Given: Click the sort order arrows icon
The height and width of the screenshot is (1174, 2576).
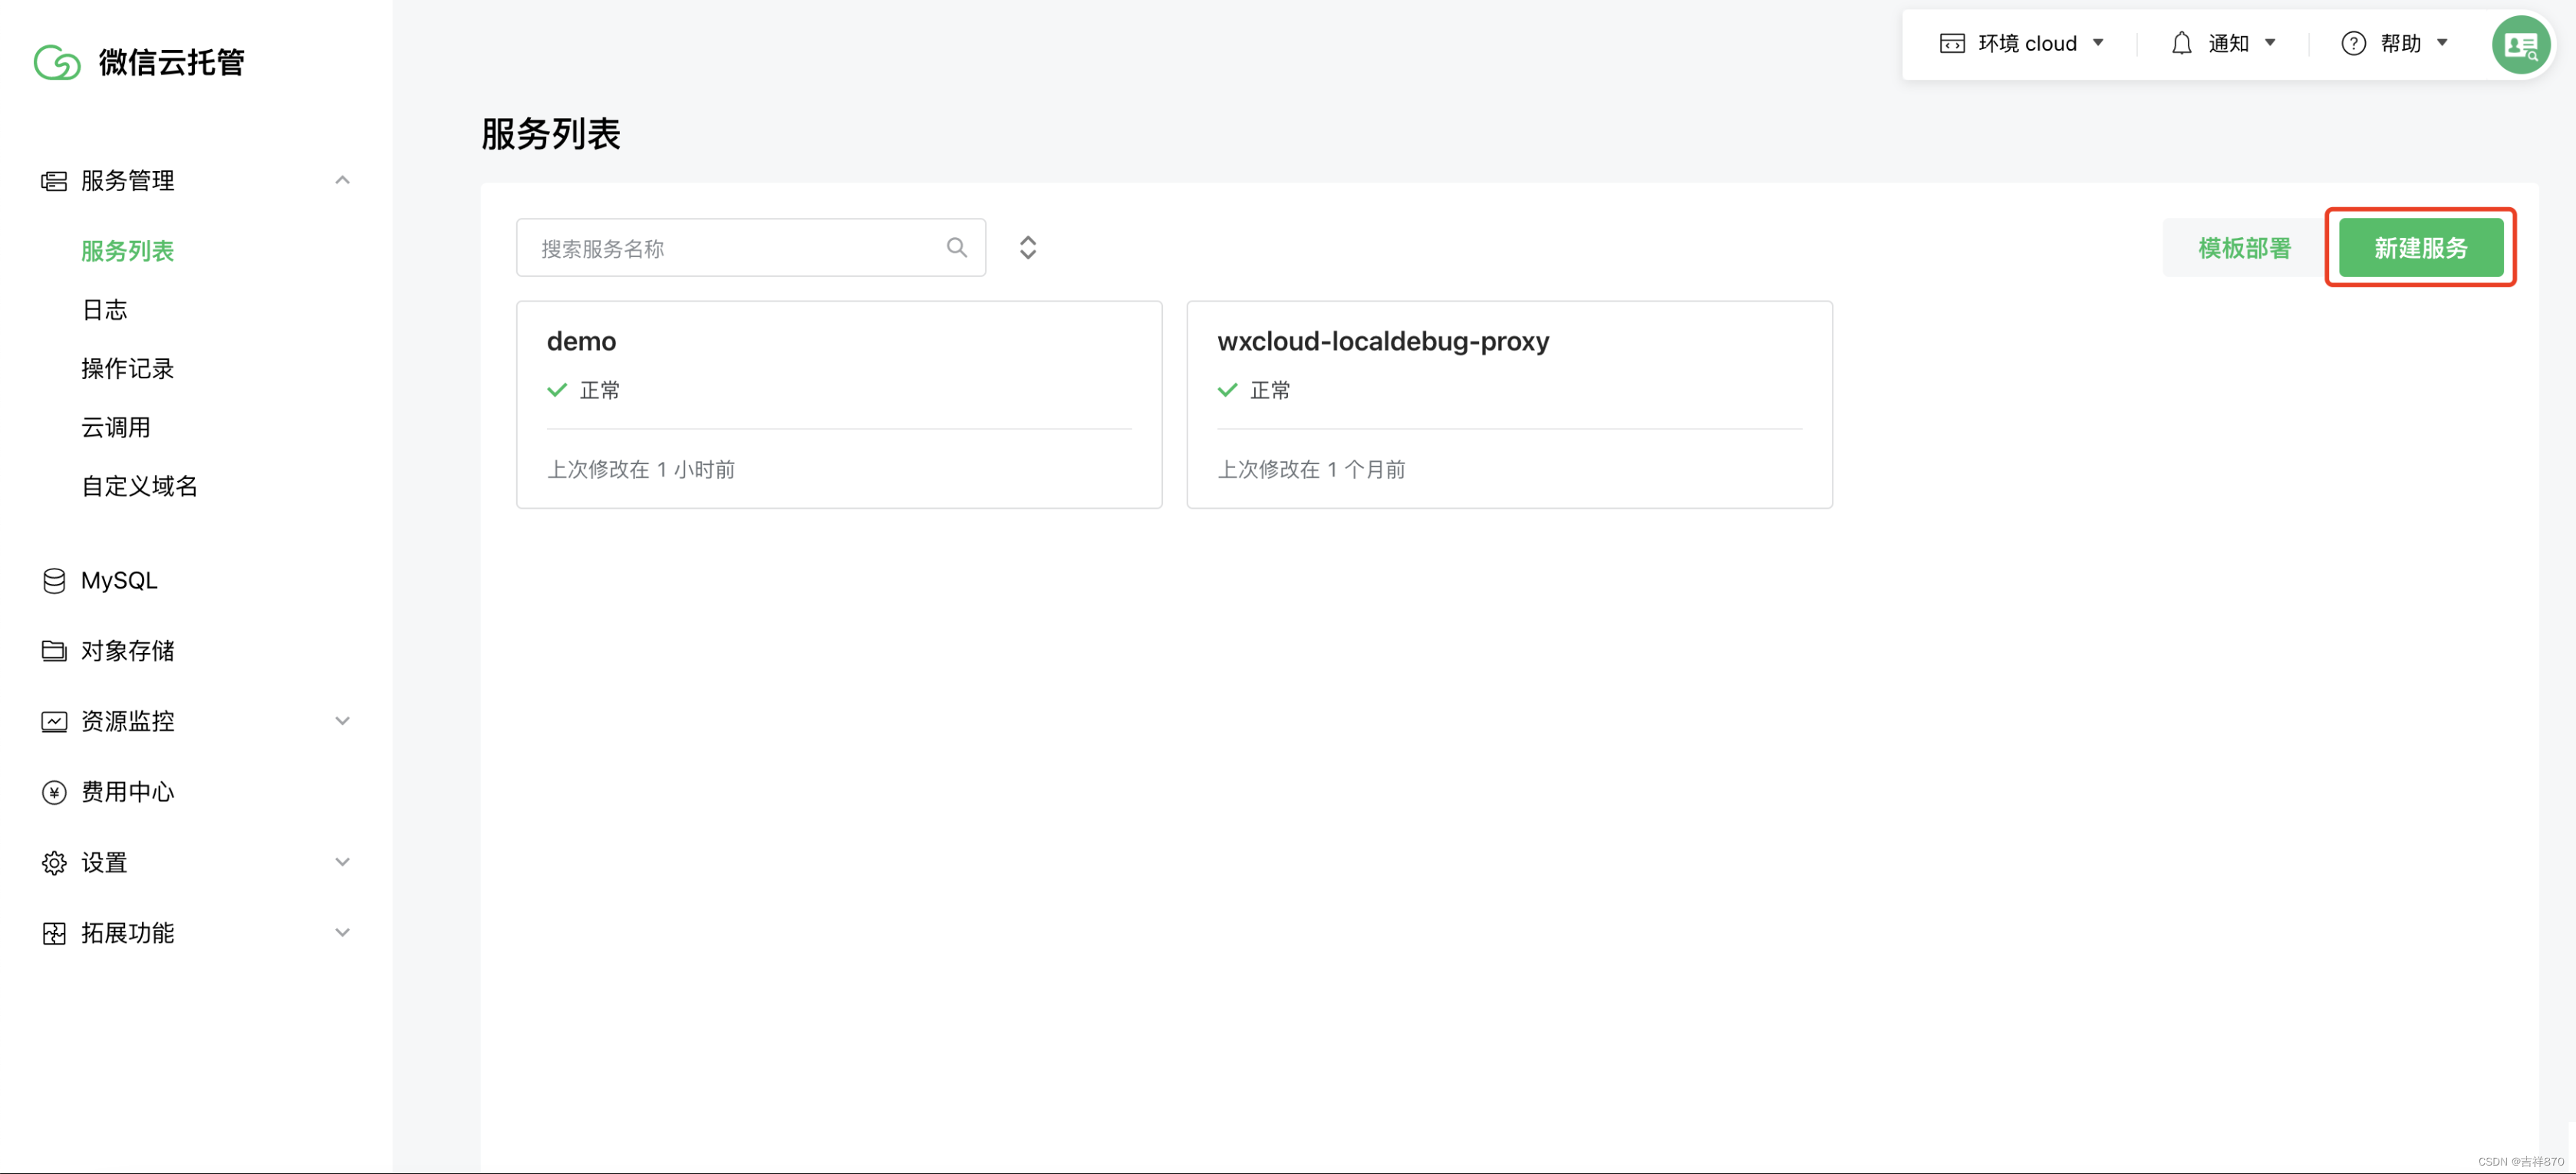Looking at the screenshot, I should tap(1028, 247).
